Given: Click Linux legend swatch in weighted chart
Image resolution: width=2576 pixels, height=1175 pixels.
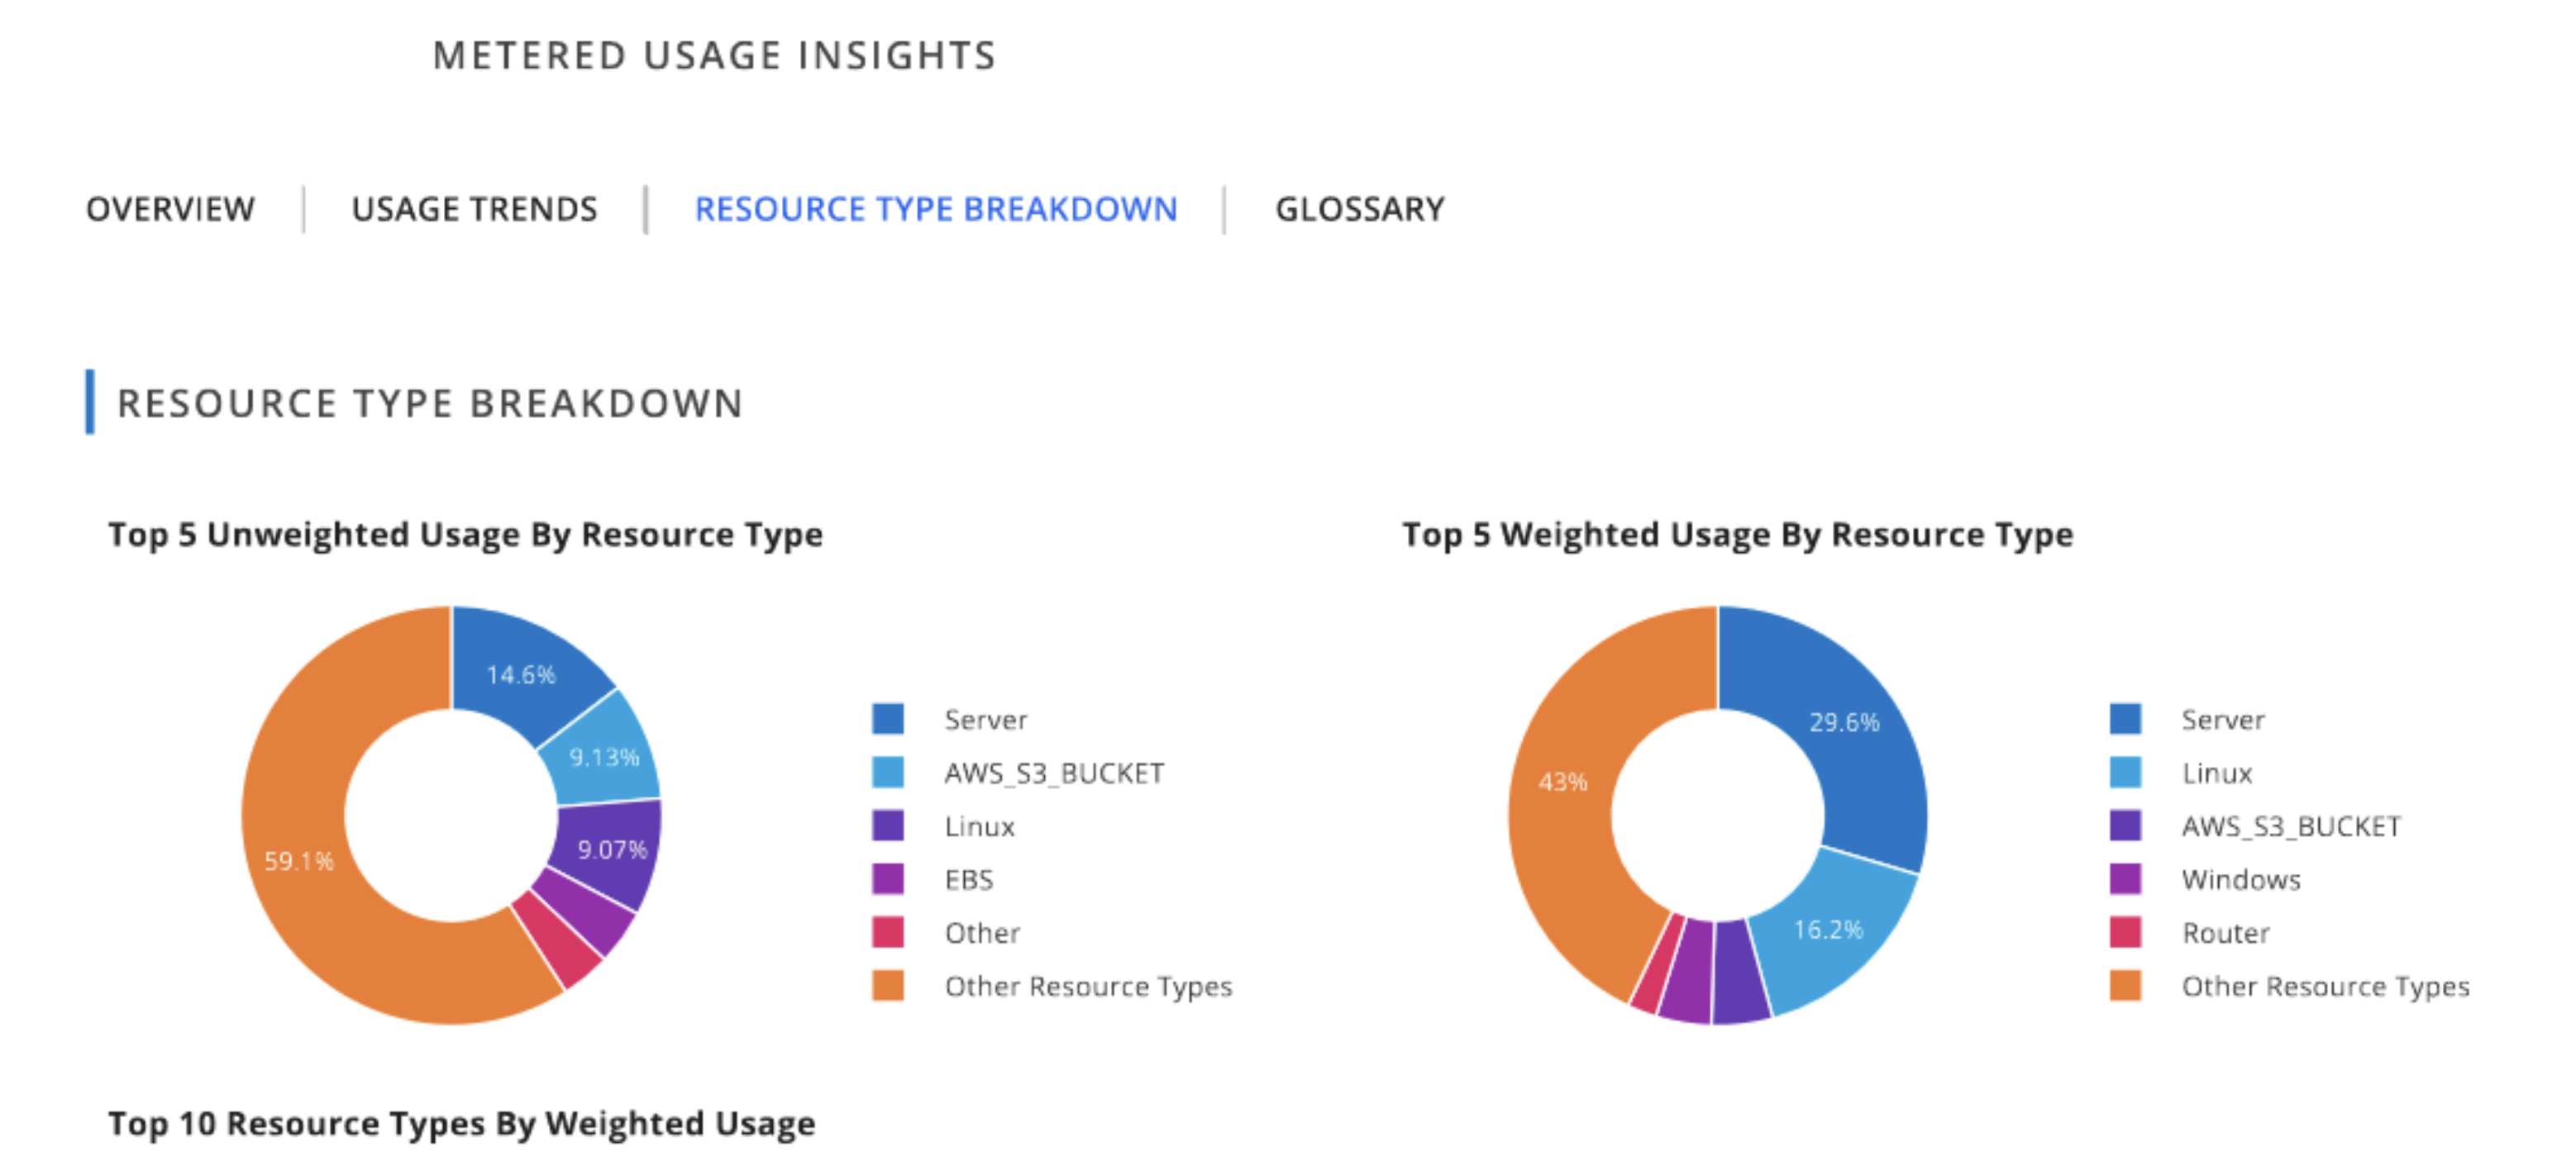Looking at the screenshot, I should [x=2125, y=773].
